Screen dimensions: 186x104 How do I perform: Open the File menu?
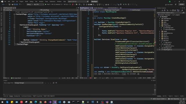tap(5, 1)
